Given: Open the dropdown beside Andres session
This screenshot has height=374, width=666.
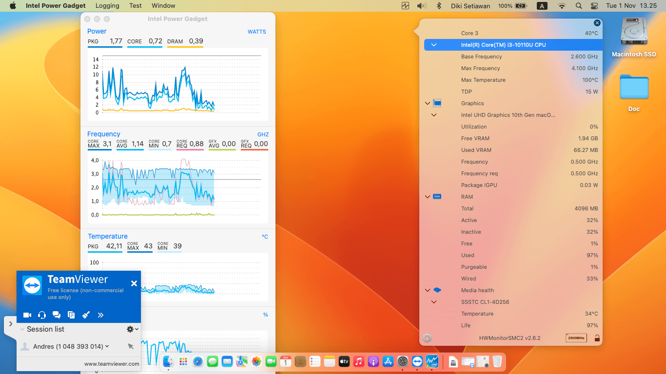Looking at the screenshot, I should click(x=107, y=346).
